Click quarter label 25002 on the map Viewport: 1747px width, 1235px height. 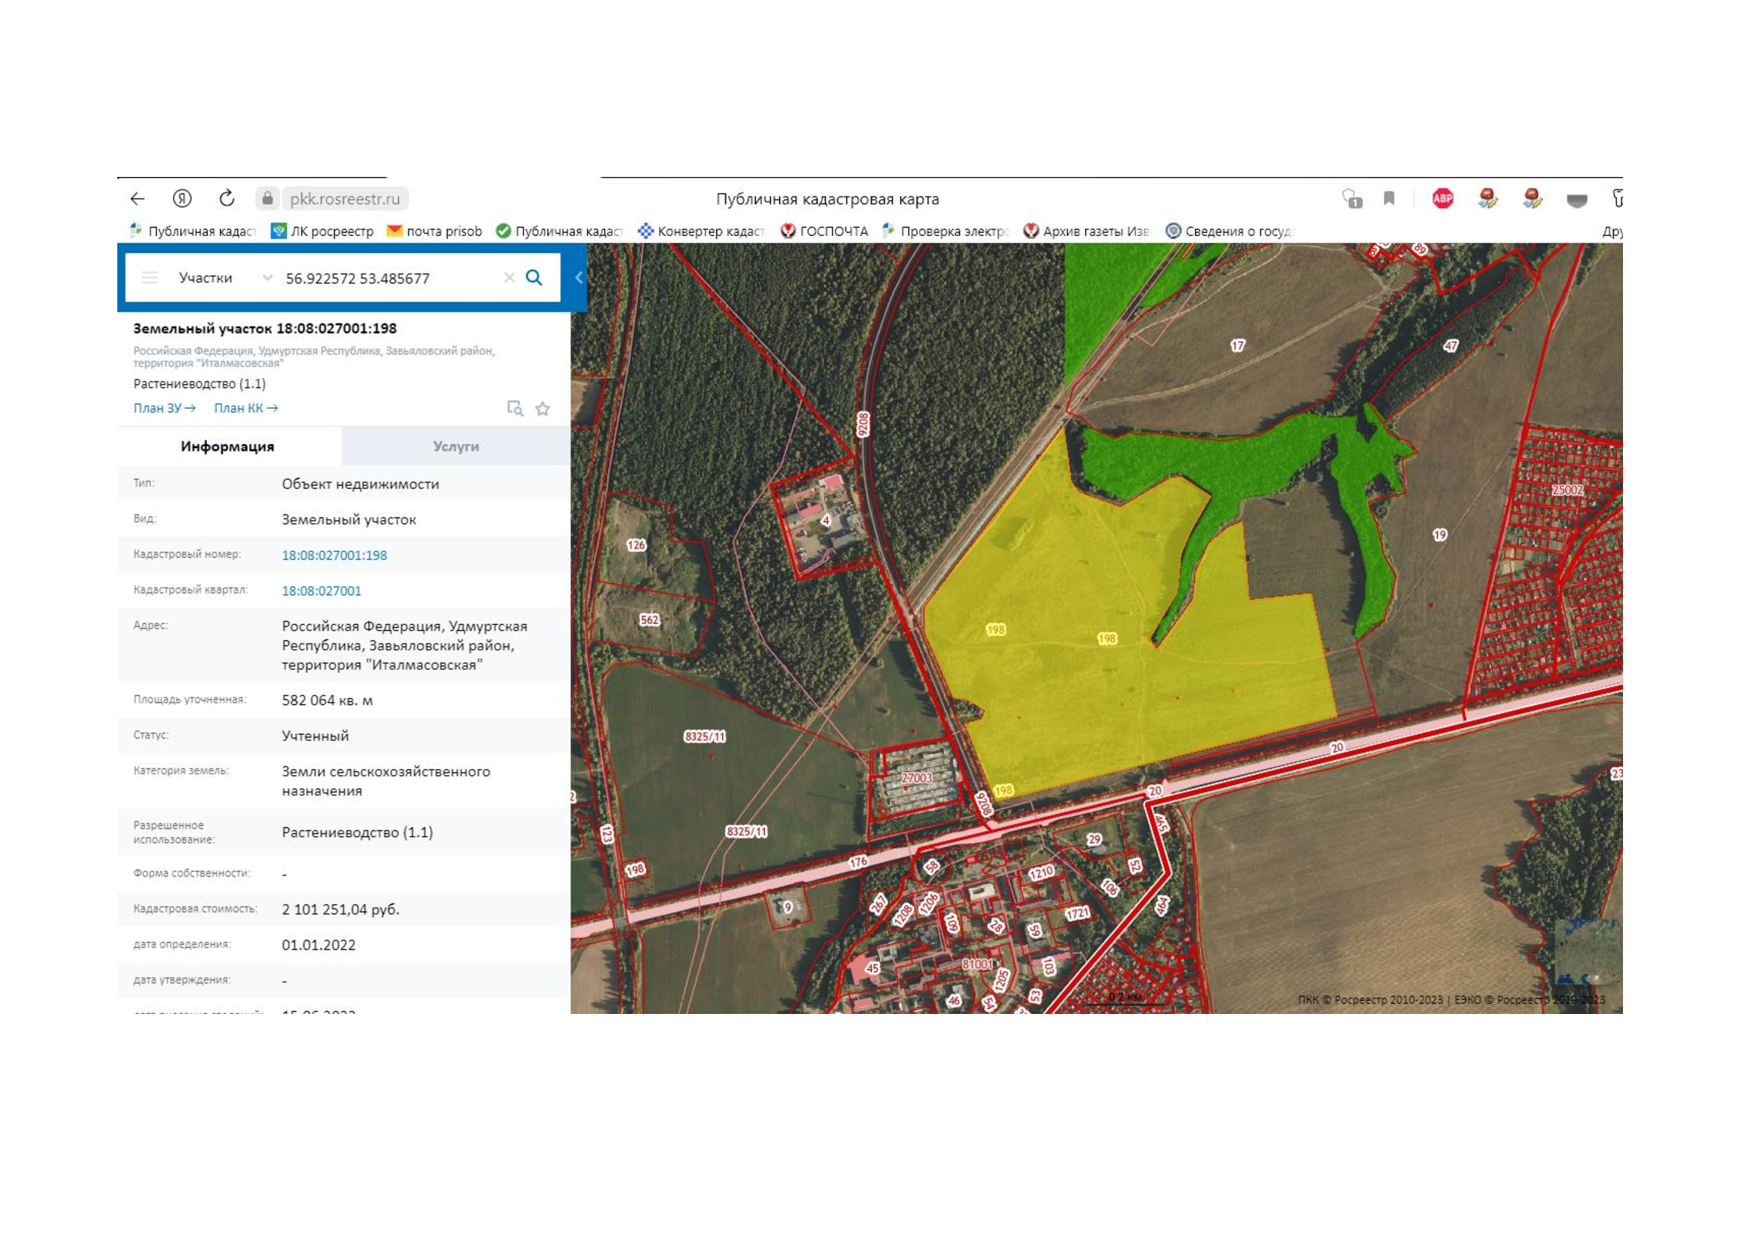coord(1568,491)
